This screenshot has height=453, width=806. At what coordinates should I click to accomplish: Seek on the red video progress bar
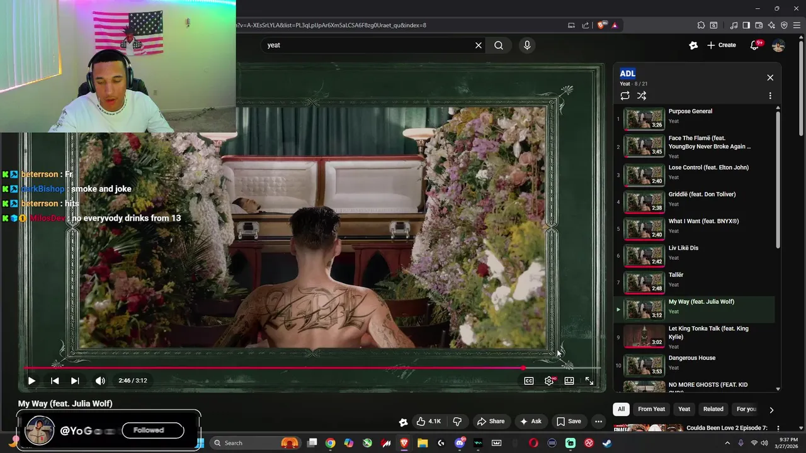[x=312, y=368]
